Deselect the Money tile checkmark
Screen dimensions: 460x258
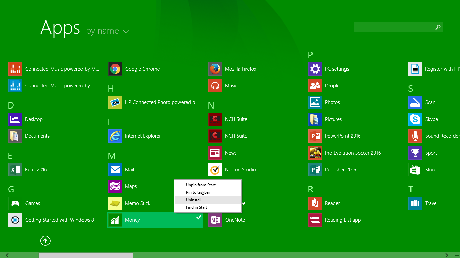pyautogui.click(x=199, y=218)
